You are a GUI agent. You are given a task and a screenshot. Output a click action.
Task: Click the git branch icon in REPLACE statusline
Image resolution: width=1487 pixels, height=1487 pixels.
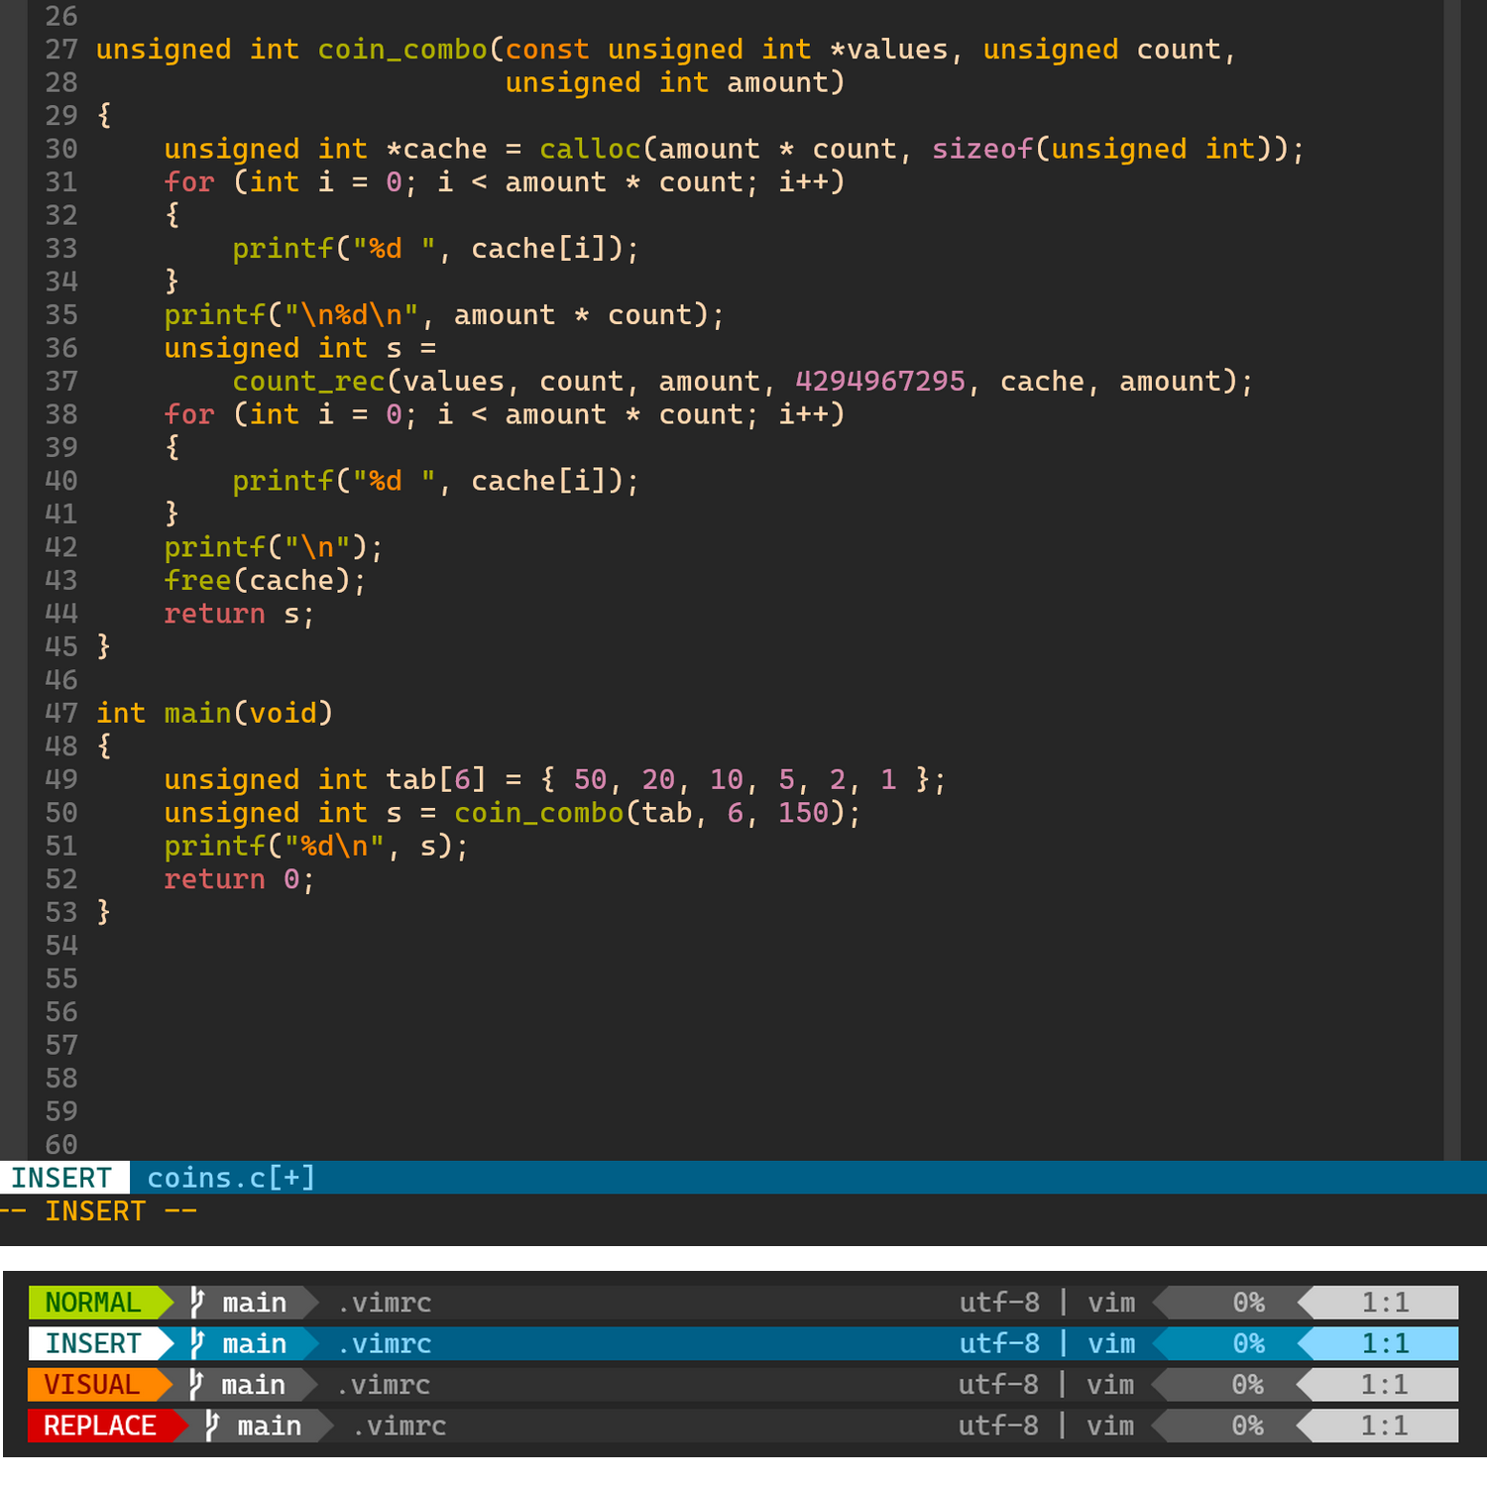click(211, 1426)
